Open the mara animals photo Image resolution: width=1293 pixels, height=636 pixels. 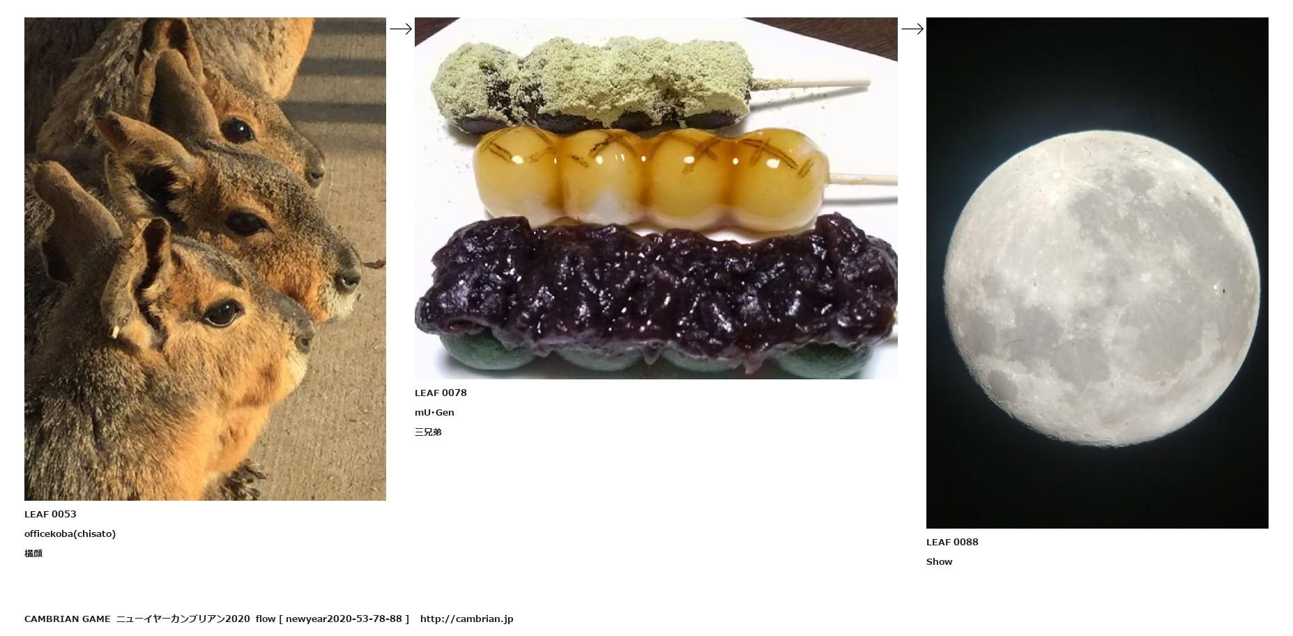click(205, 259)
